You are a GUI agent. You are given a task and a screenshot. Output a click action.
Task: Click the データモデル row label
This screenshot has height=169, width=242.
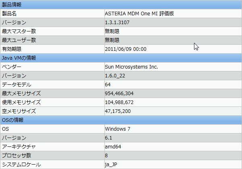tap(17, 85)
